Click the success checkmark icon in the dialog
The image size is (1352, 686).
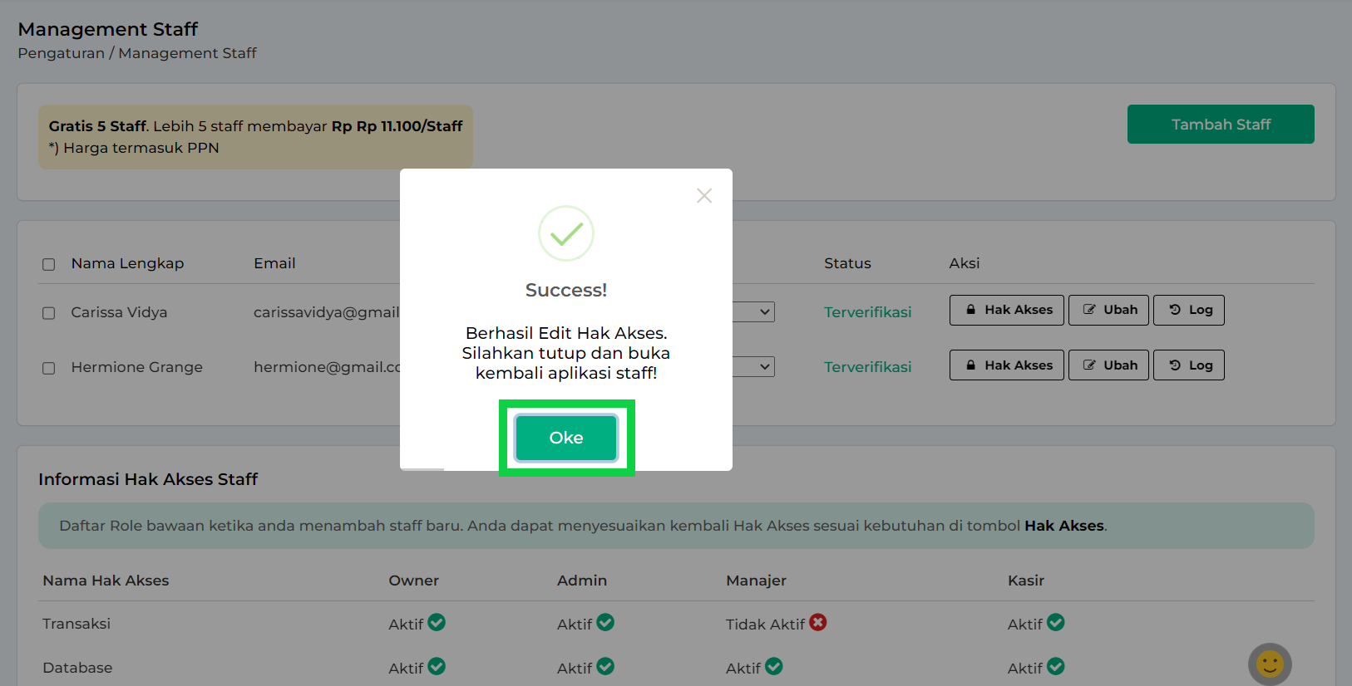click(566, 233)
